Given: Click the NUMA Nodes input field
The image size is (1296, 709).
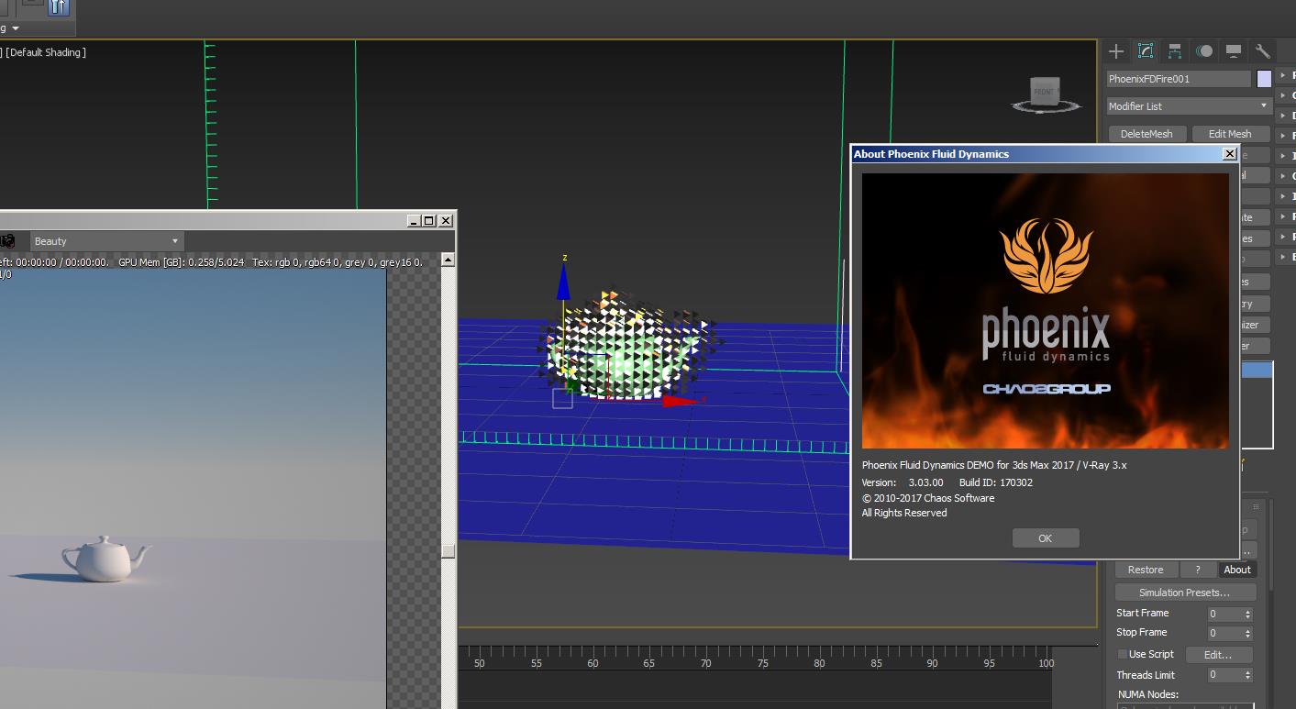Looking at the screenshot, I should pyautogui.click(x=1185, y=705).
